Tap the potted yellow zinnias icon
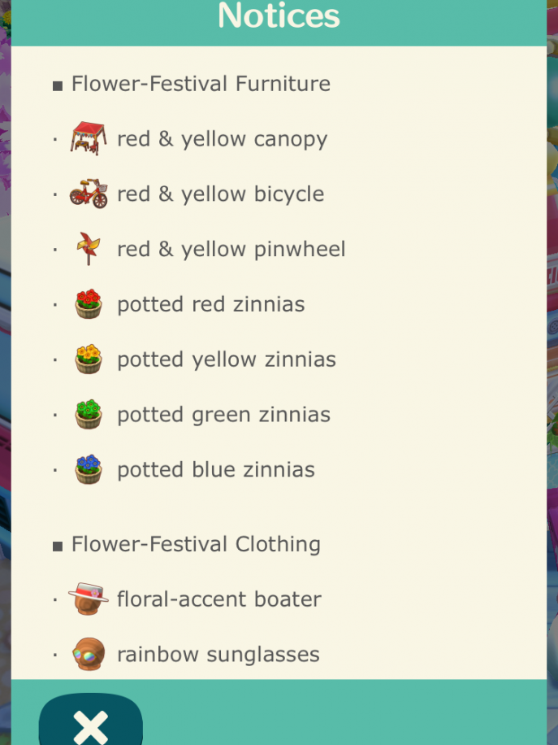 [x=89, y=359]
